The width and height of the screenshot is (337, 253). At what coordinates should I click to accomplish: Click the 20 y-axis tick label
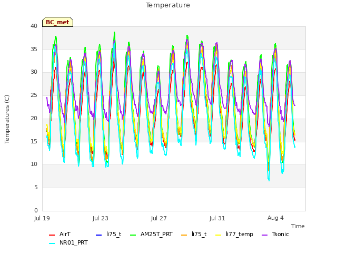34,118
